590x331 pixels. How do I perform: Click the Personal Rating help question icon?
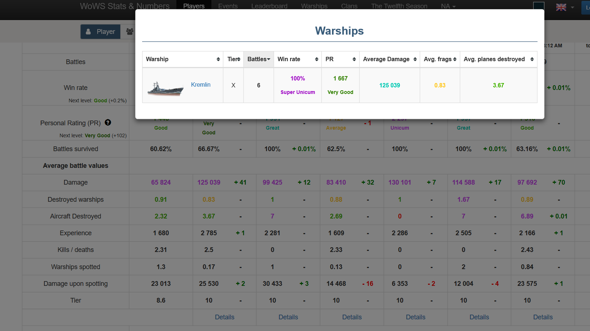pyautogui.click(x=108, y=123)
